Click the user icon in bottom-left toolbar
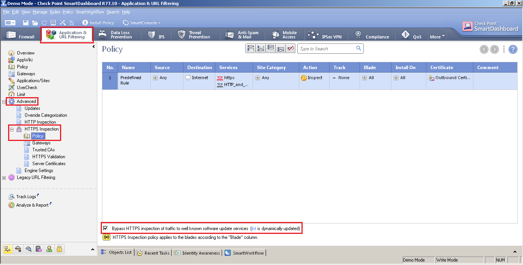 click(49, 249)
